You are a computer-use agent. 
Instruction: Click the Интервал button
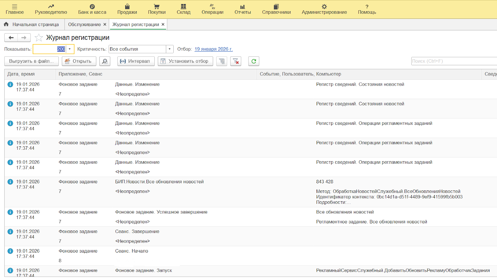click(135, 61)
